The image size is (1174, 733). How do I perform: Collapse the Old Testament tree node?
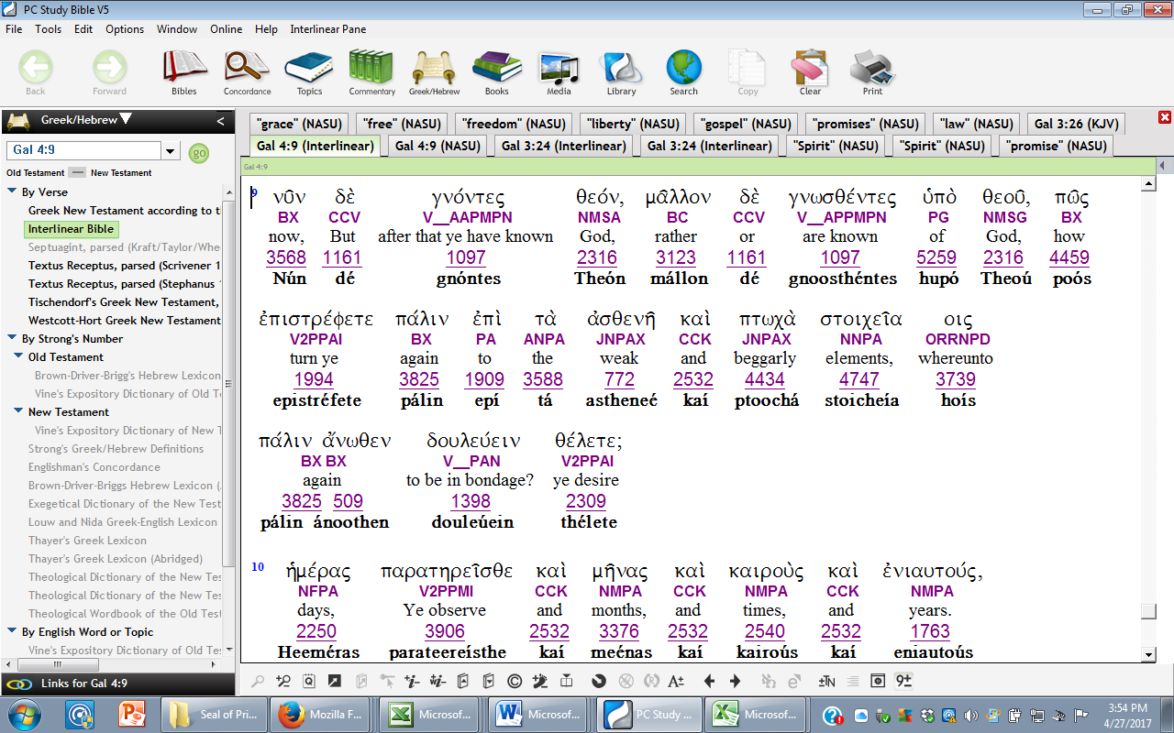pos(19,356)
